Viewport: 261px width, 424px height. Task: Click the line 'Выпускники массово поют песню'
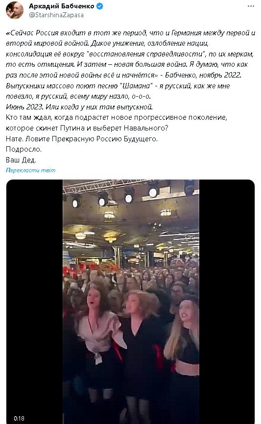(x=118, y=86)
